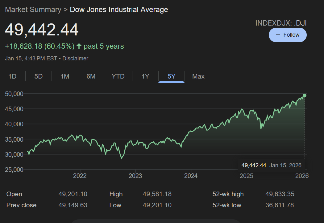Click the Dow Jones Industrial Average title
The image size is (324, 223).
tap(119, 10)
